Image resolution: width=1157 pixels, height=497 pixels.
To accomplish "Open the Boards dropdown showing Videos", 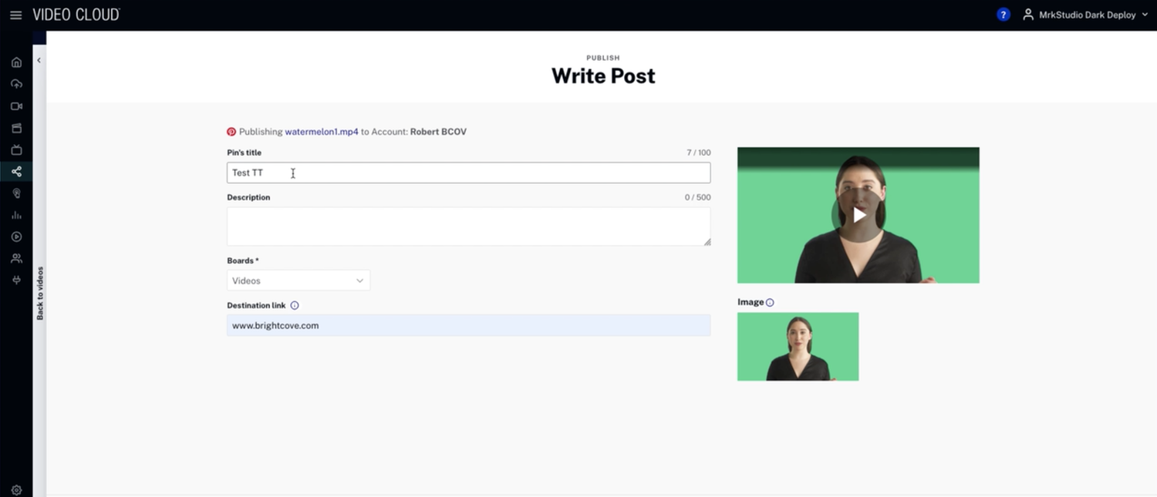I will click(x=299, y=280).
